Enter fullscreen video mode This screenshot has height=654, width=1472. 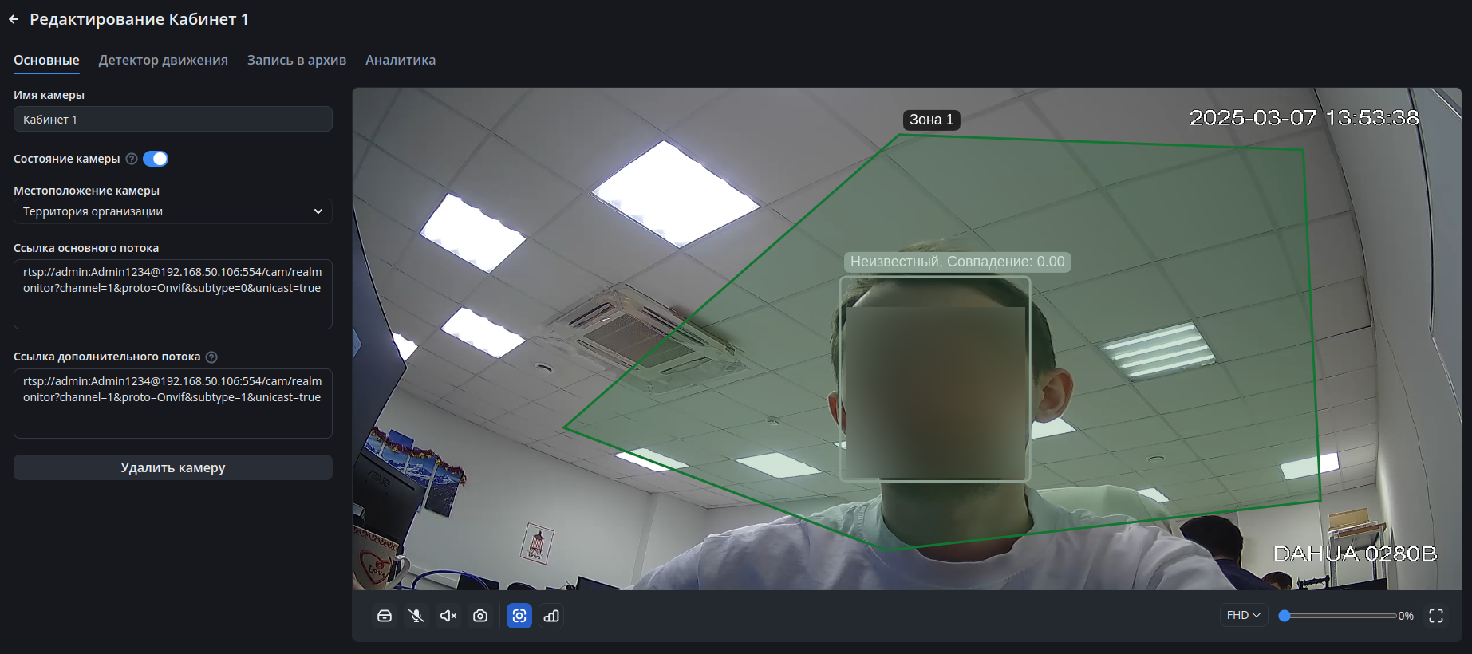pyautogui.click(x=1436, y=616)
